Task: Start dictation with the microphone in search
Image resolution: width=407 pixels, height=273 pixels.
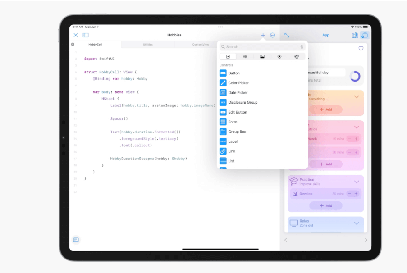Action: click(x=302, y=46)
